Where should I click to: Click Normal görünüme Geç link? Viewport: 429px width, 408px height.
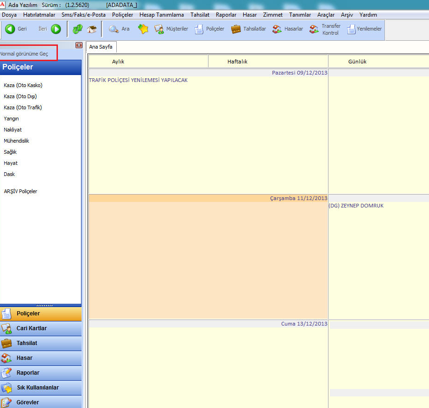coord(24,54)
